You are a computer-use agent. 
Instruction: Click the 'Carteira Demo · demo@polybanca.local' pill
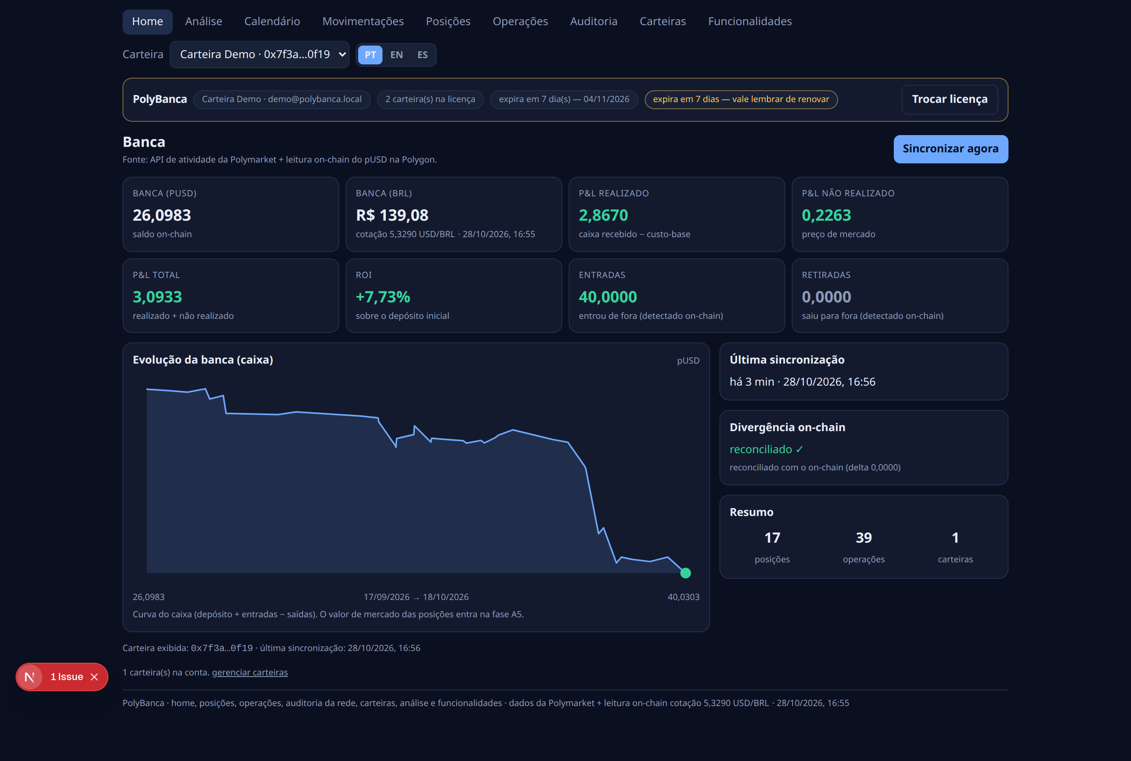(x=282, y=99)
